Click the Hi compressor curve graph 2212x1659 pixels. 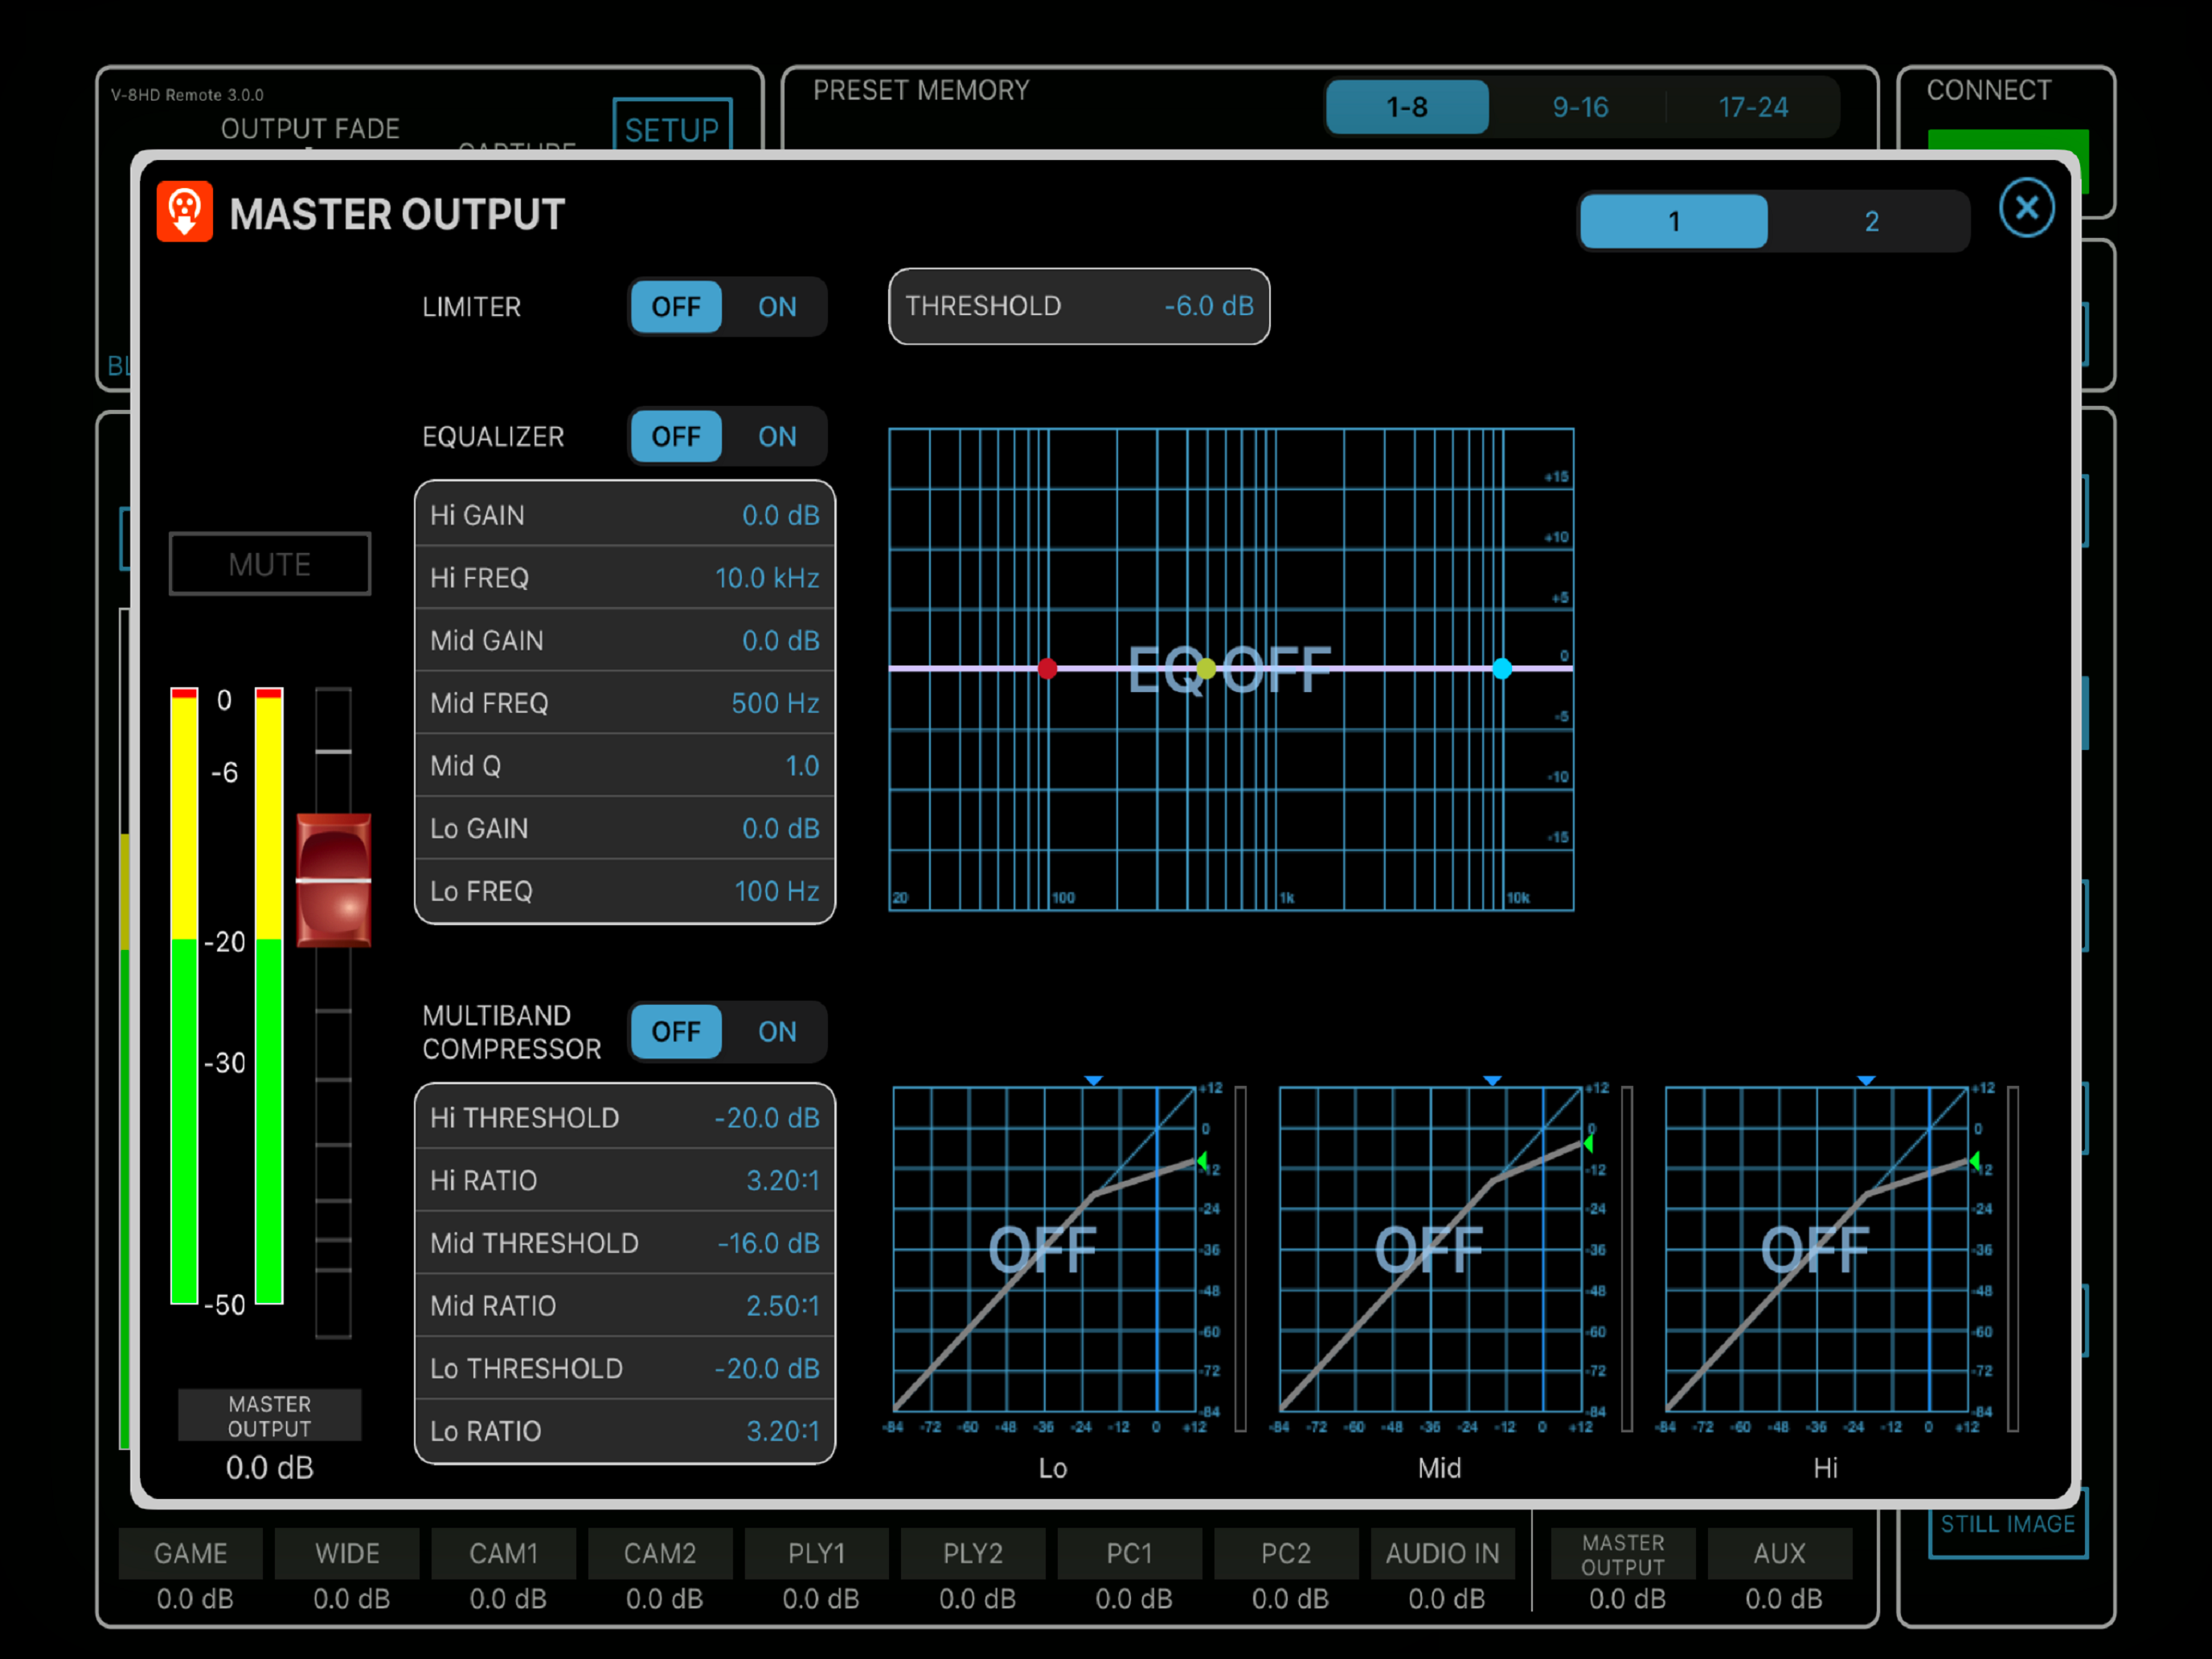1816,1249
